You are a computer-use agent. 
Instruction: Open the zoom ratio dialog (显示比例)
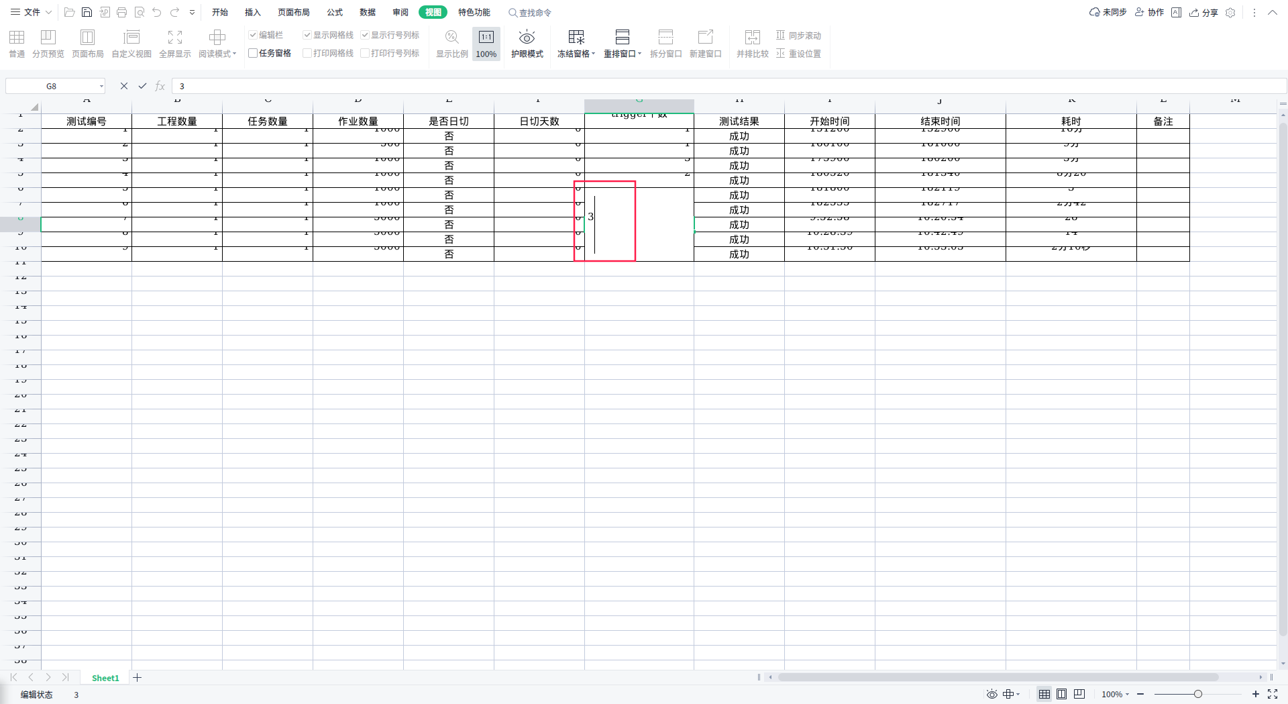(452, 44)
